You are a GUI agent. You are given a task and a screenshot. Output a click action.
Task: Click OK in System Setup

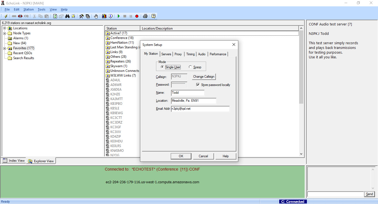click(181, 156)
